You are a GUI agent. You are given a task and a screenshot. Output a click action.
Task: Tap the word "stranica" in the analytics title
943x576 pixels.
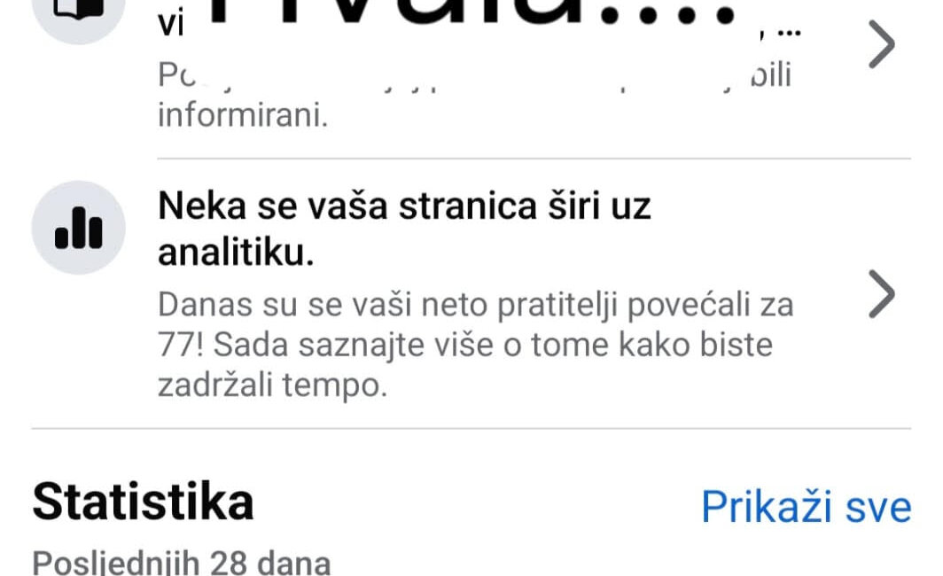pyautogui.click(x=467, y=206)
